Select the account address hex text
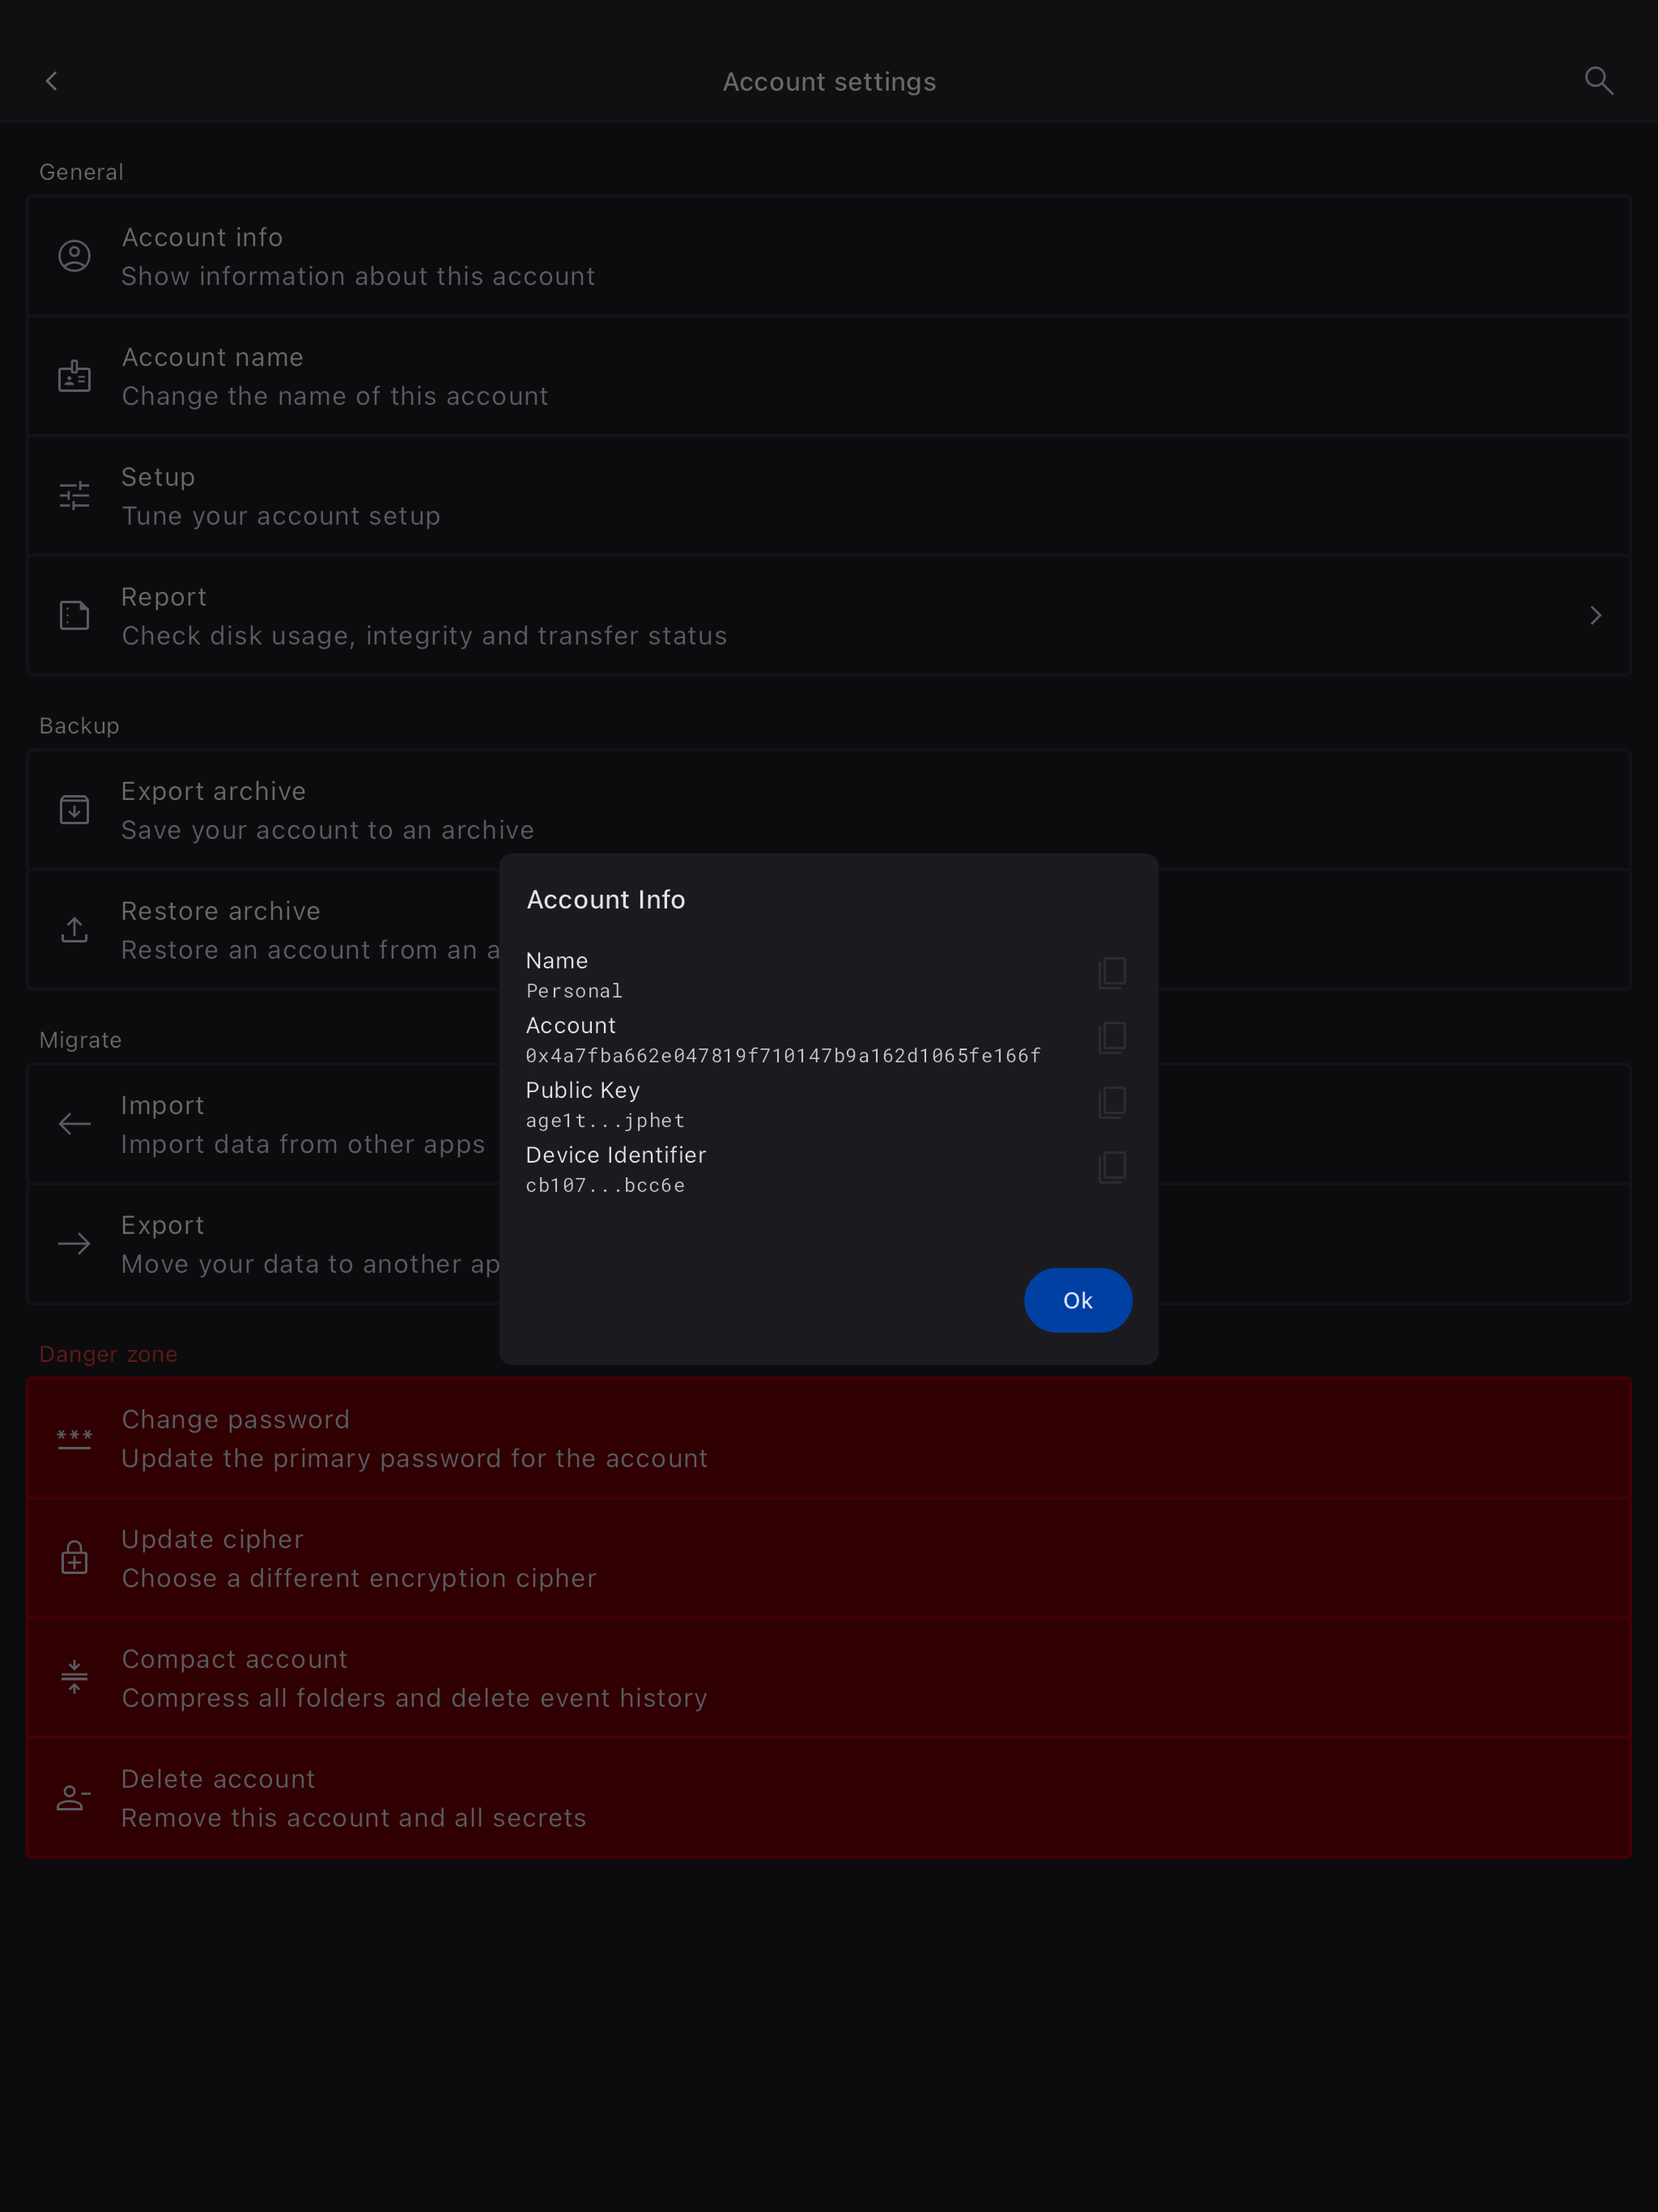 pyautogui.click(x=783, y=1056)
